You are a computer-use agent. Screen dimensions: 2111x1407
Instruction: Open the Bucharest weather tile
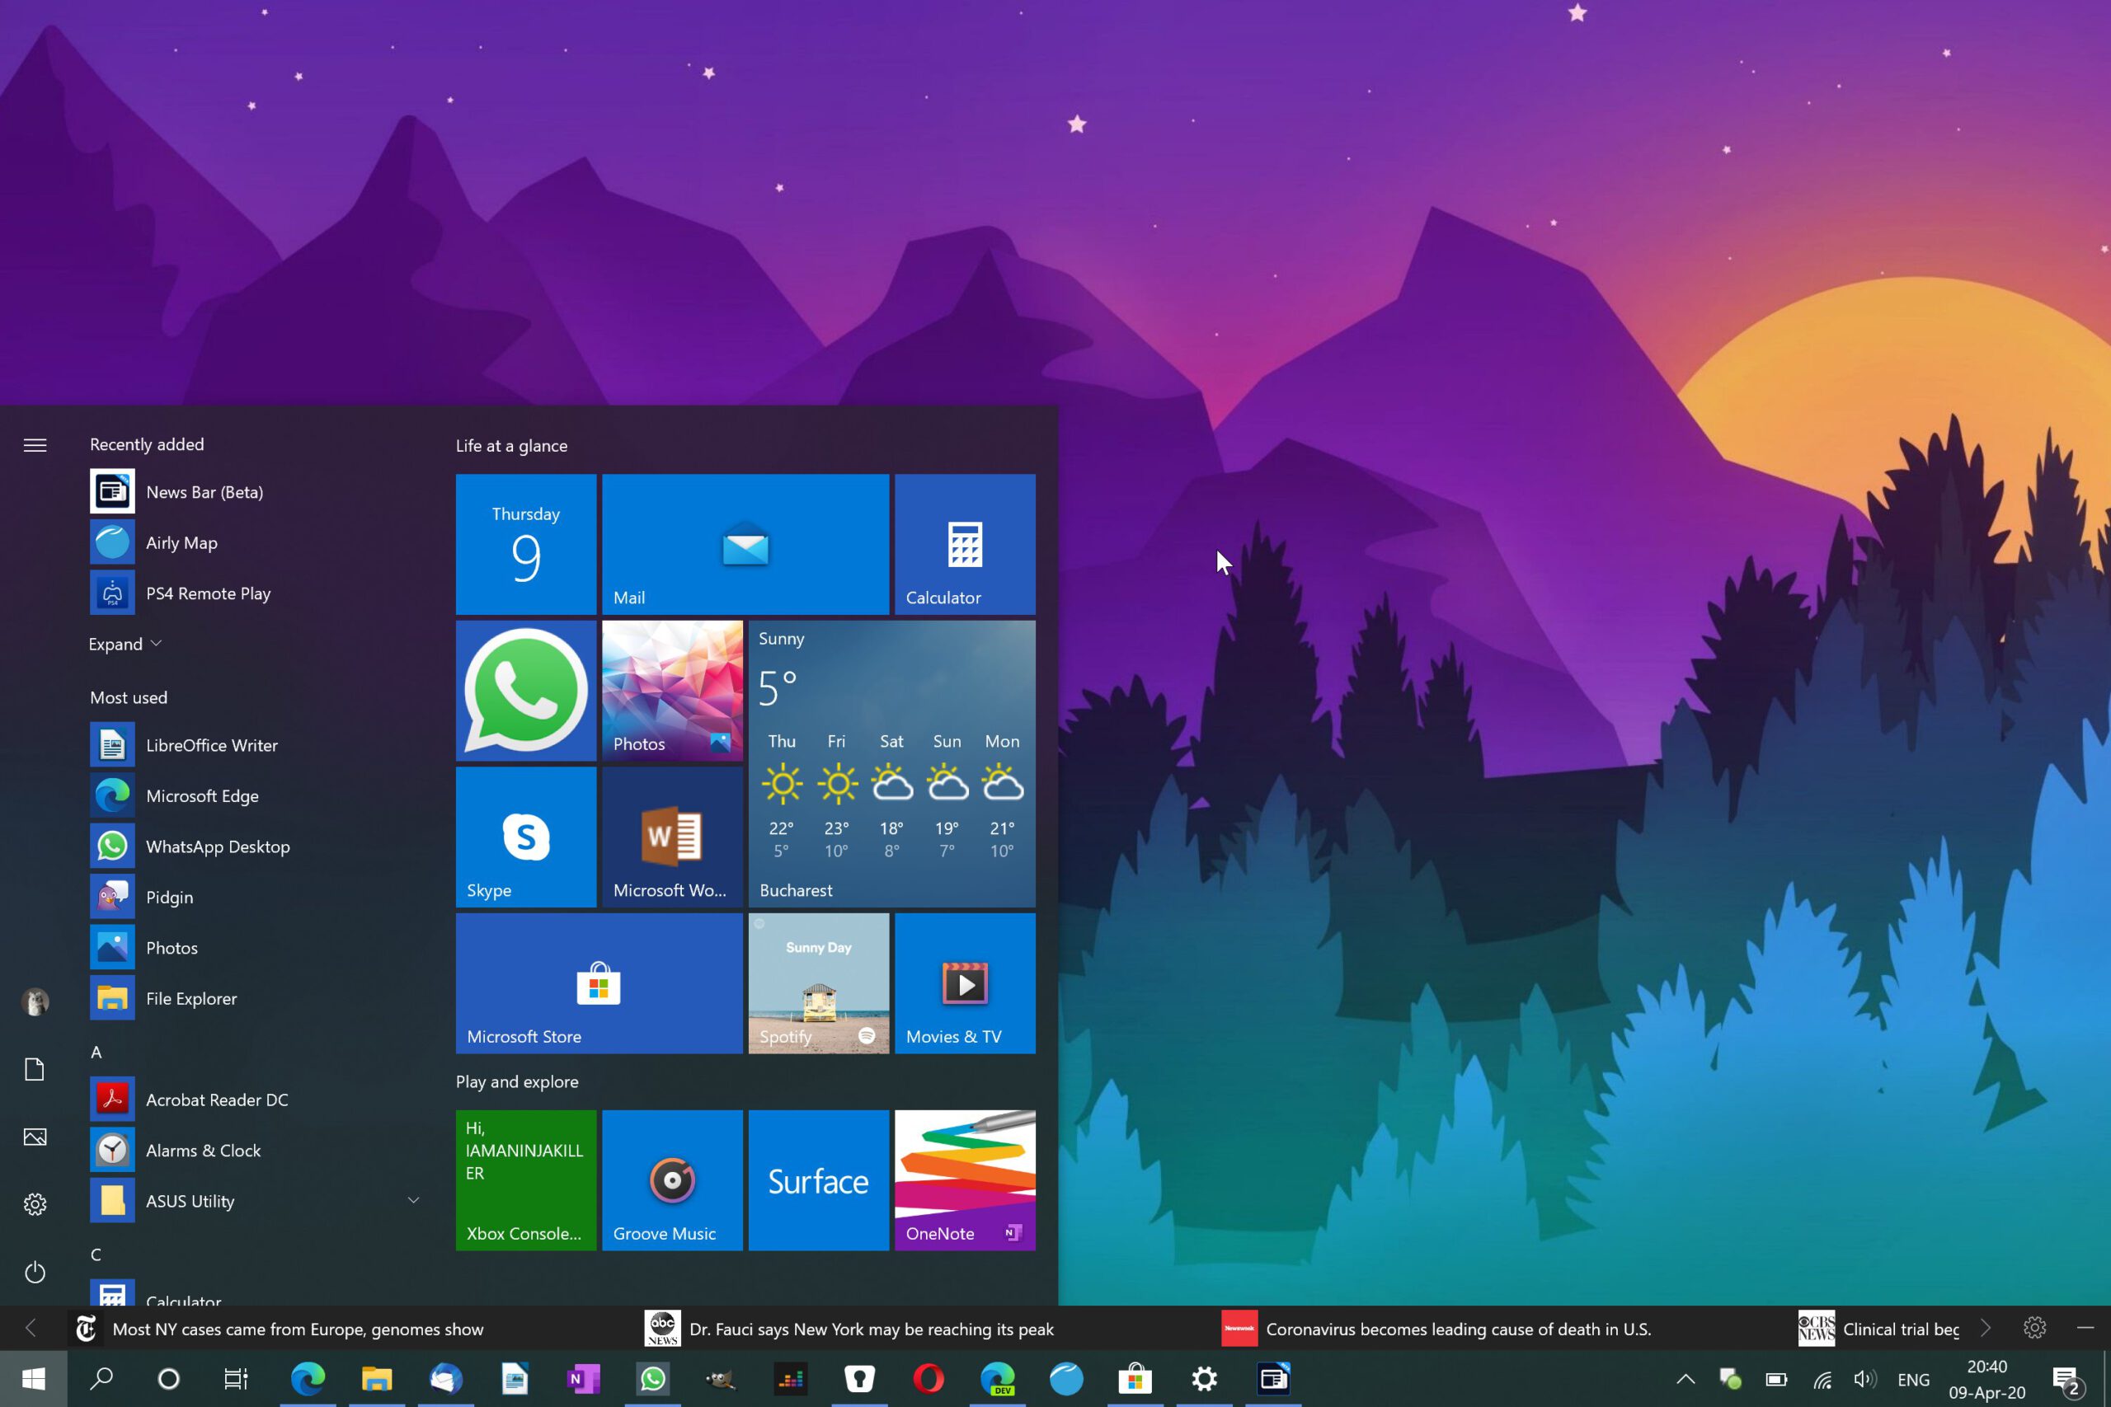coord(891,763)
